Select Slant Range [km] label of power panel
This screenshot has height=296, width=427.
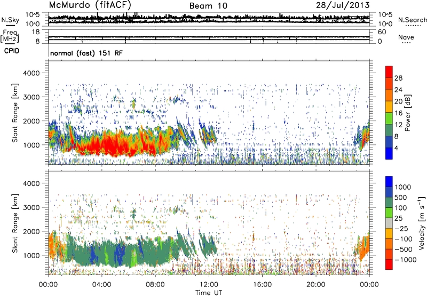pyautogui.click(x=15, y=113)
